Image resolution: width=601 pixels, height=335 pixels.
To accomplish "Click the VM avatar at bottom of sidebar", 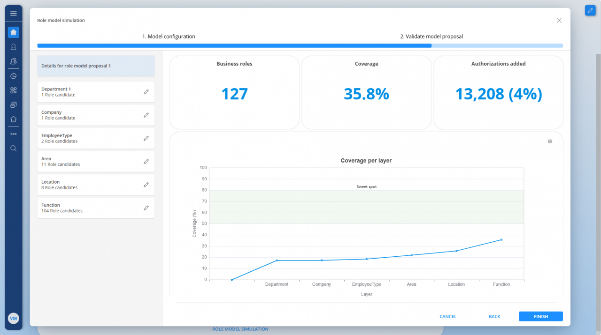I will (x=13, y=318).
